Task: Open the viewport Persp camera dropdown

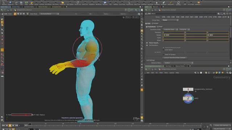Action: (x=128, y=17)
